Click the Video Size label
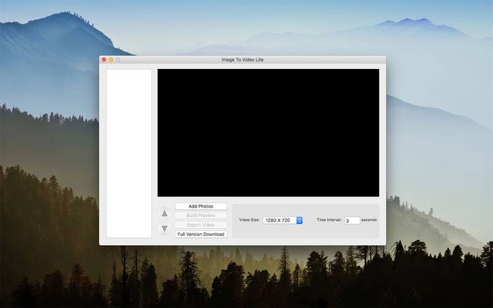Screen dimensions: 493x308 [250, 220]
